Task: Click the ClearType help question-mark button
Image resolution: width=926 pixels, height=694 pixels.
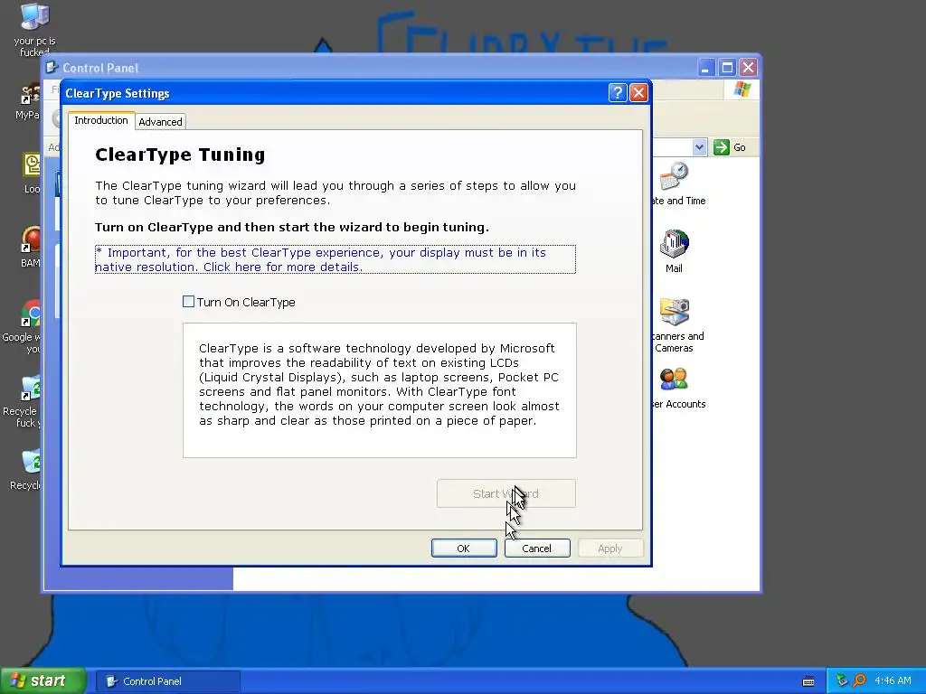Action: [x=617, y=93]
